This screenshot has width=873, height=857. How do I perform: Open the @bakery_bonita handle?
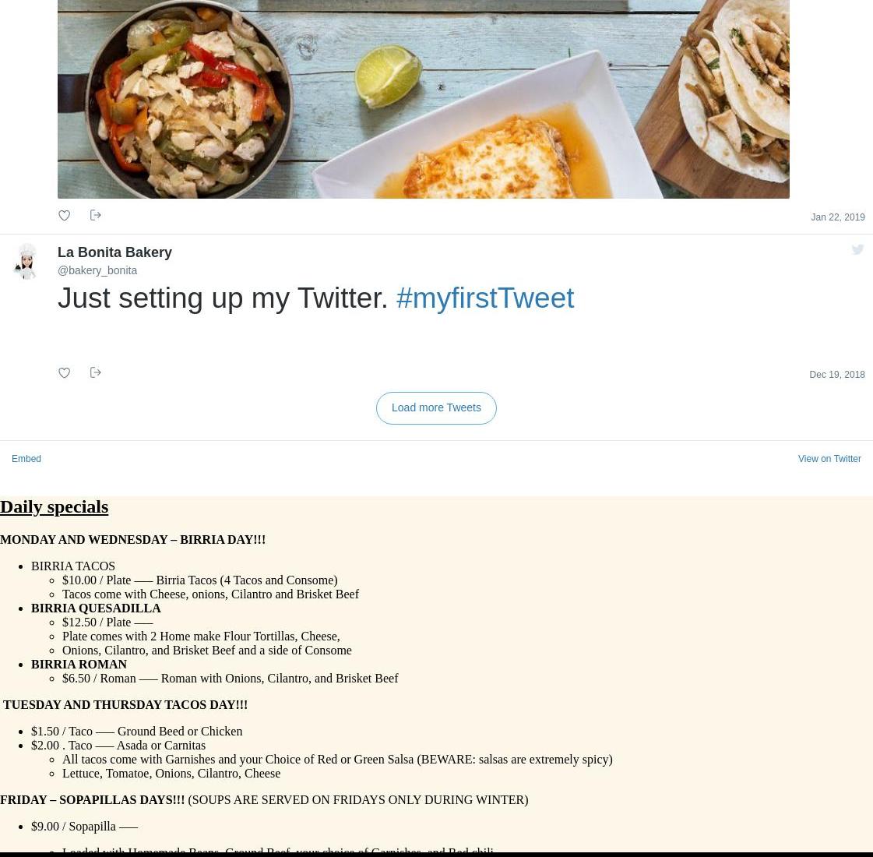(x=97, y=270)
